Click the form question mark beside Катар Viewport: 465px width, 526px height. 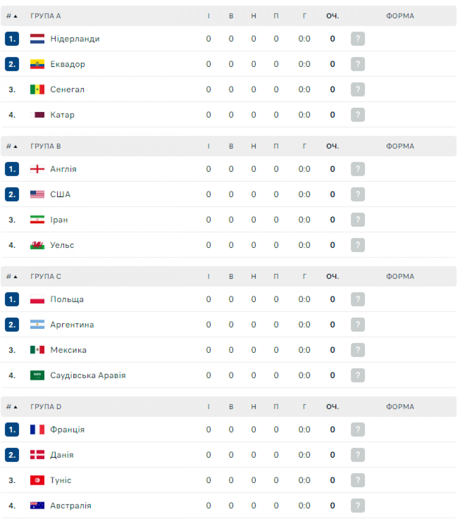[358, 115]
